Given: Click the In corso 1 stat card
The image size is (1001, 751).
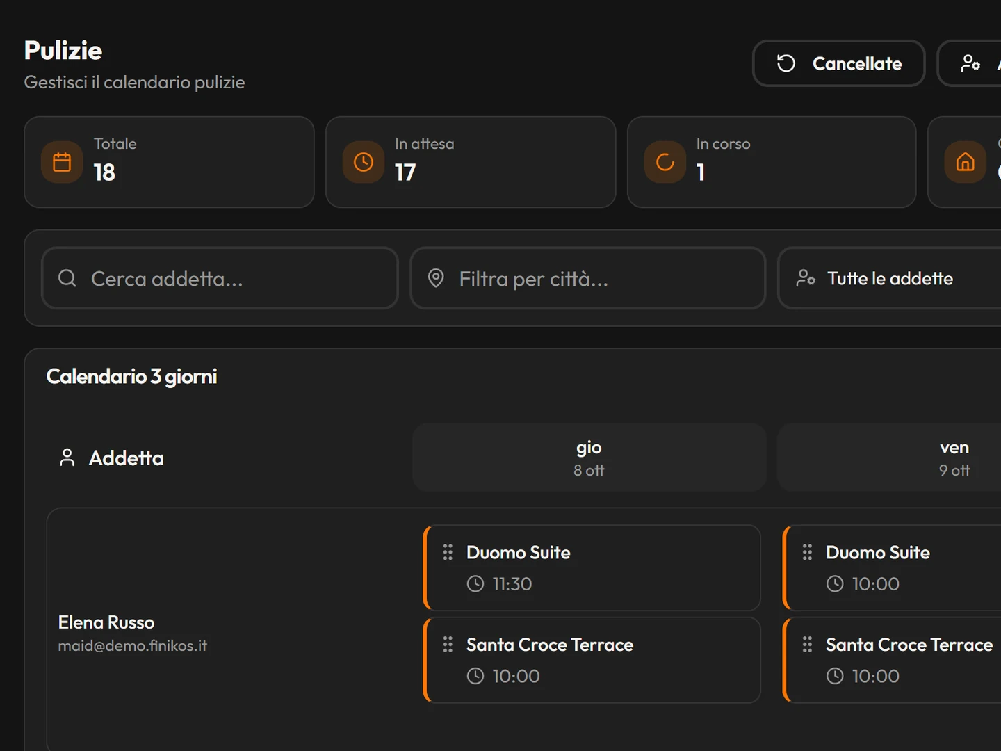Looking at the screenshot, I should (772, 162).
